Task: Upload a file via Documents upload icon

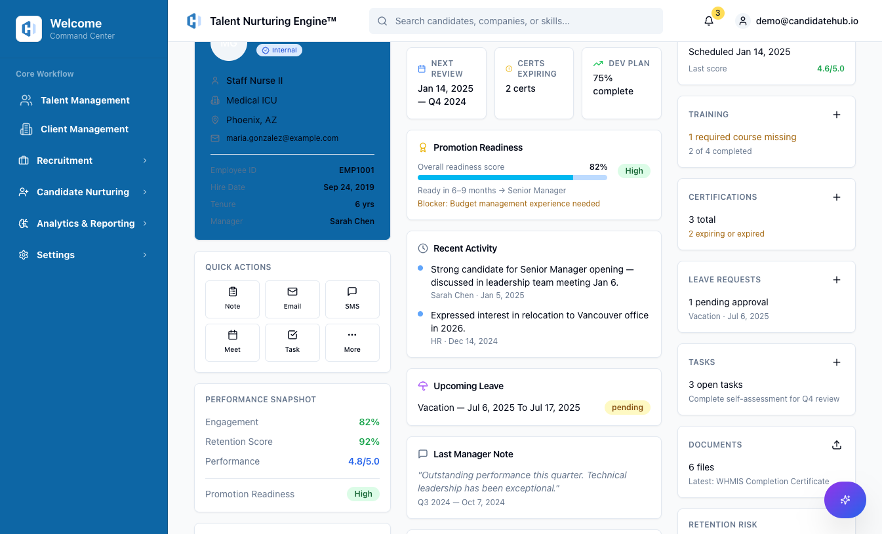Action: point(837,444)
